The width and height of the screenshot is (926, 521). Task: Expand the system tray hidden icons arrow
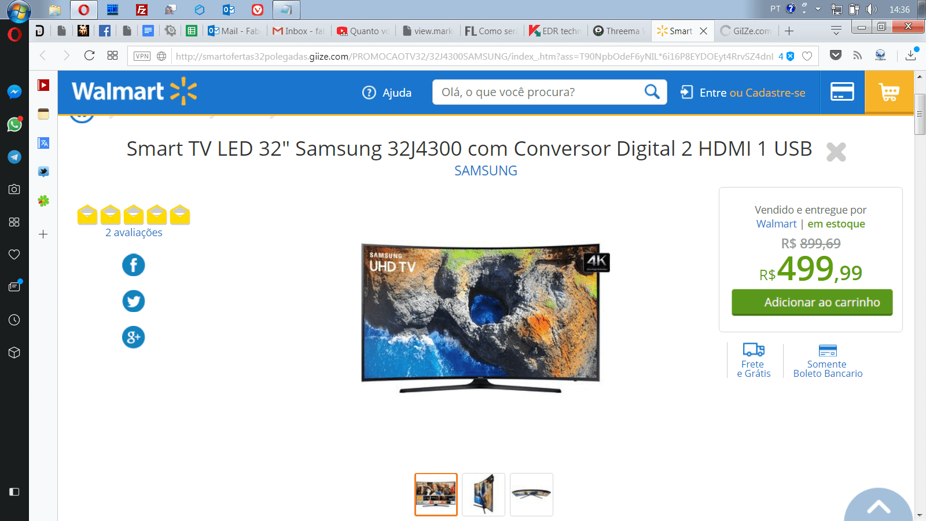pos(818,9)
